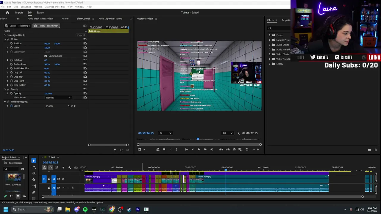Expand the Video Effects folder
The height and width of the screenshot is (214, 381).
pyautogui.click(x=270, y=54)
